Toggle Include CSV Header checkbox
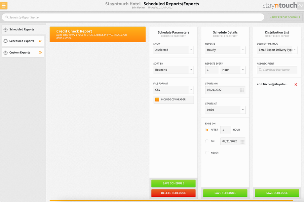Image resolution: width=304 pixels, height=202 pixels. click(157, 100)
